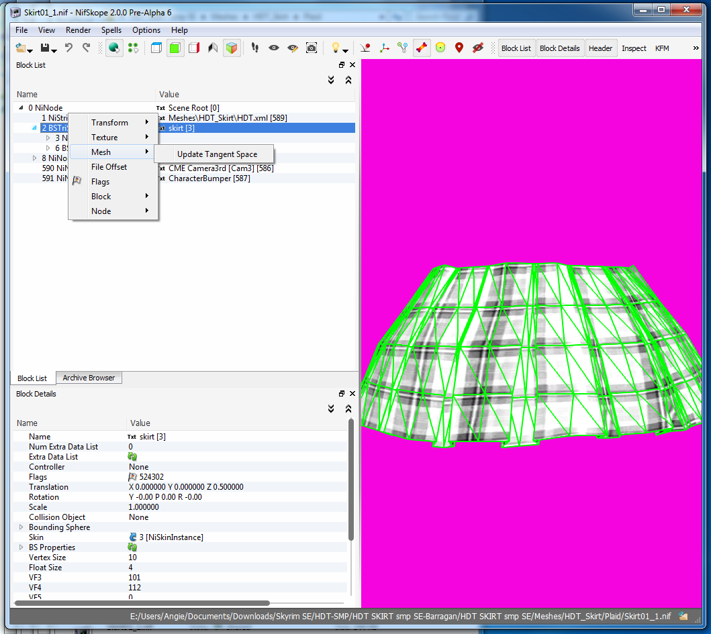711x634 pixels.
Task: Collapse the 0 NiNode tree row
Action: (21, 108)
